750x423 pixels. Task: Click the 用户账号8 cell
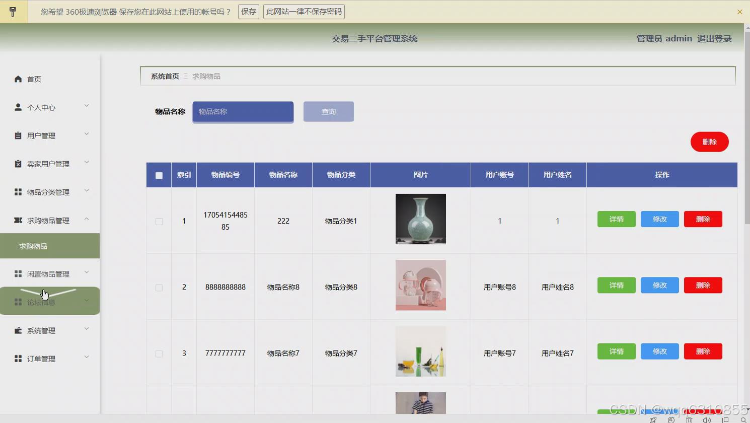[x=500, y=287]
